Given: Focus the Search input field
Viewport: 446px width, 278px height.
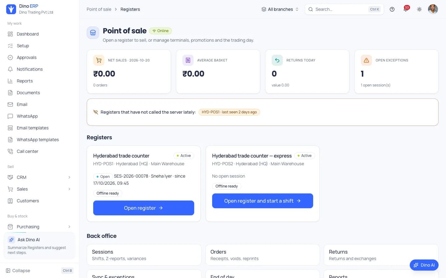Looking at the screenshot, I should click(344, 9).
